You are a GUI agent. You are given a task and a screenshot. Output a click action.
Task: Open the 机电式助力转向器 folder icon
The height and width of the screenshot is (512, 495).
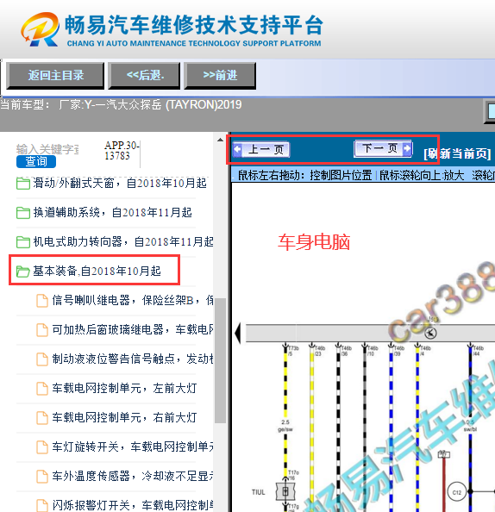tap(23, 242)
